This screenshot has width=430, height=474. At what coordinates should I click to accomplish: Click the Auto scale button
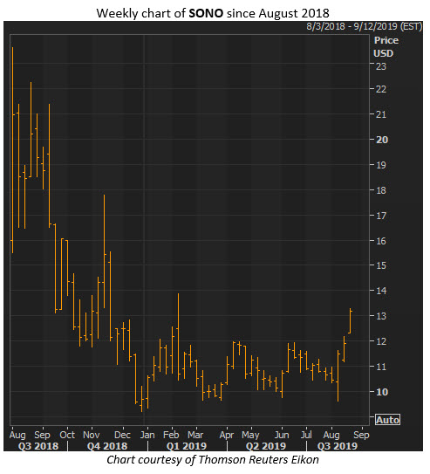point(388,420)
